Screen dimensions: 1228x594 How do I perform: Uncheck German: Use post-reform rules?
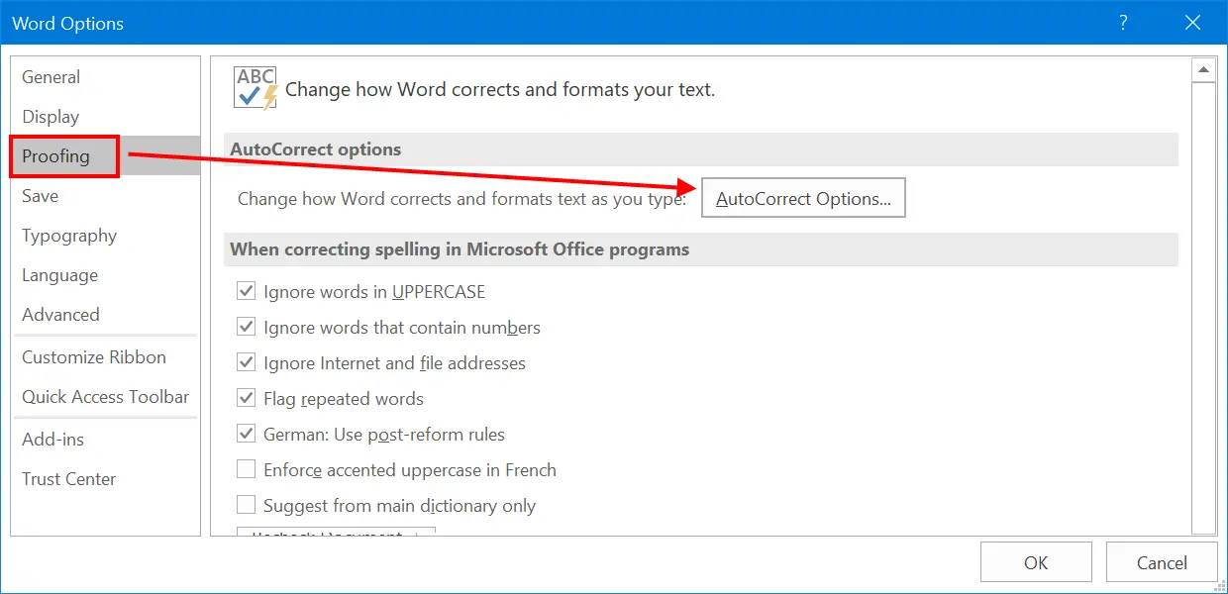tap(246, 434)
